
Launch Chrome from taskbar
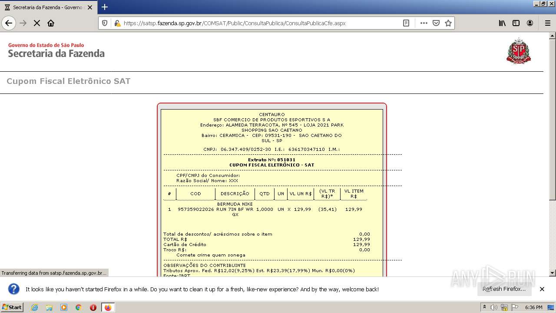pos(79,307)
